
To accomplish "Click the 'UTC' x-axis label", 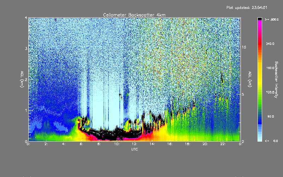I will click(x=134, y=149).
